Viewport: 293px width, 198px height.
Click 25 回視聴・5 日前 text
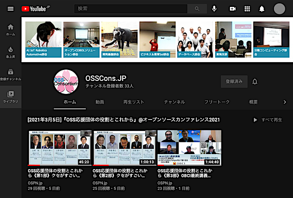pos(109,189)
